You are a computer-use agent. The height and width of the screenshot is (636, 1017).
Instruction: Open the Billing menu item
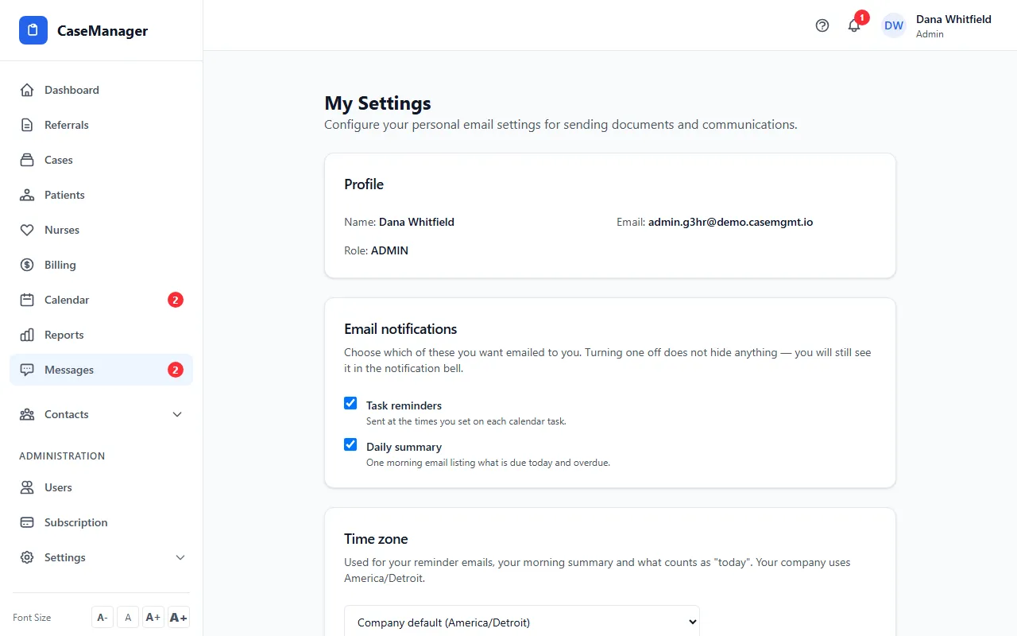pyautogui.click(x=102, y=265)
